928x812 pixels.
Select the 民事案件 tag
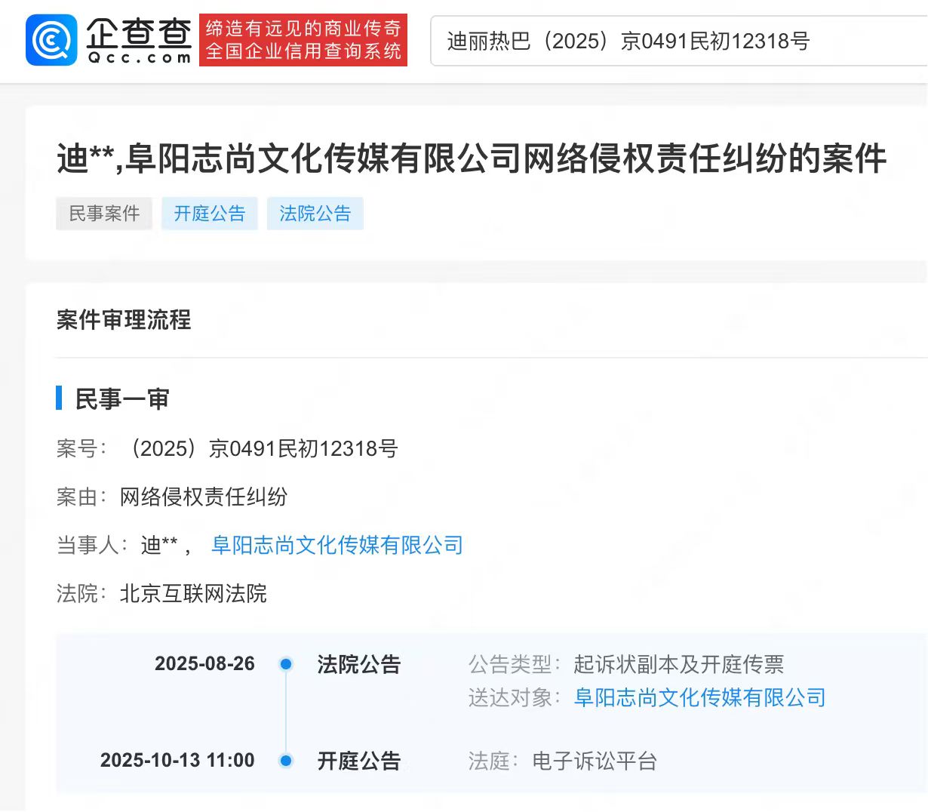pyautogui.click(x=104, y=214)
